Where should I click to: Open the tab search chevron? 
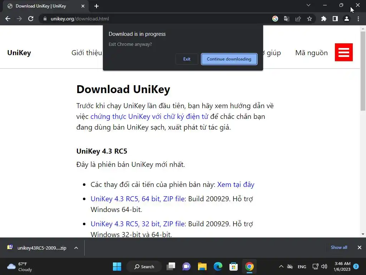(308, 5)
